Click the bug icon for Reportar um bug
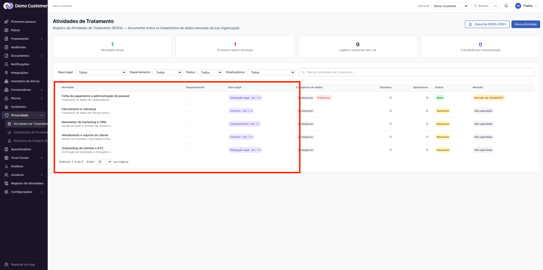 pyautogui.click(x=6, y=264)
